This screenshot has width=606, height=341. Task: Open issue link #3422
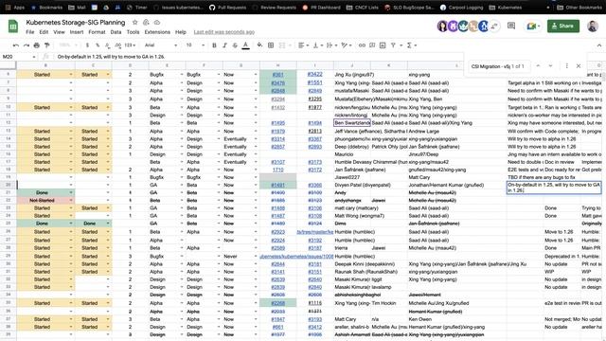(315, 74)
